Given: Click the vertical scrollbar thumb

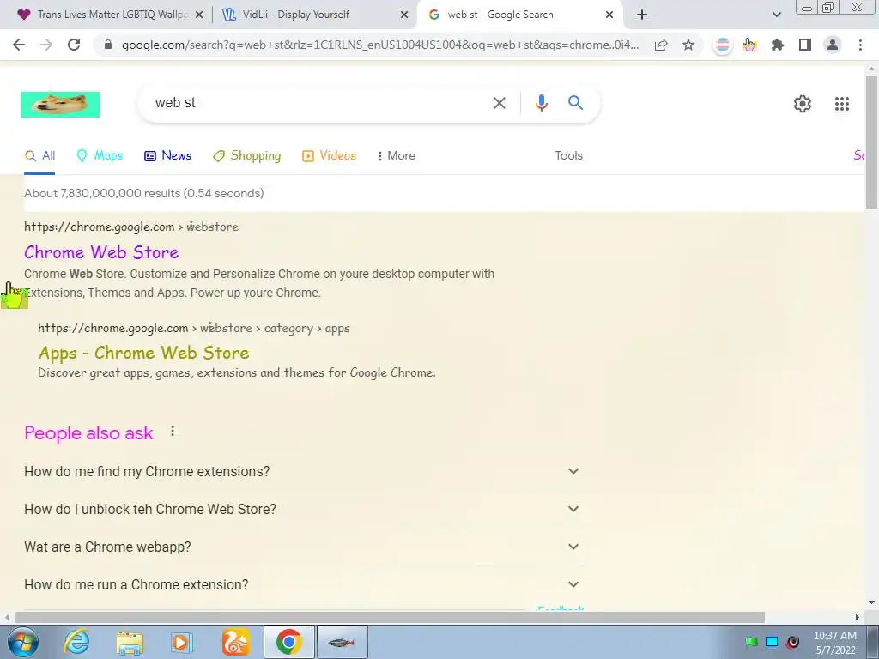Looking at the screenshot, I should 872,142.
